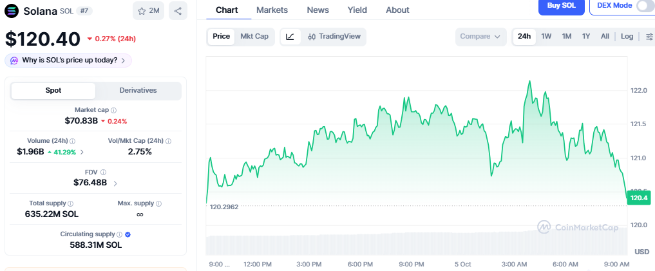Click the share icon button

point(178,11)
